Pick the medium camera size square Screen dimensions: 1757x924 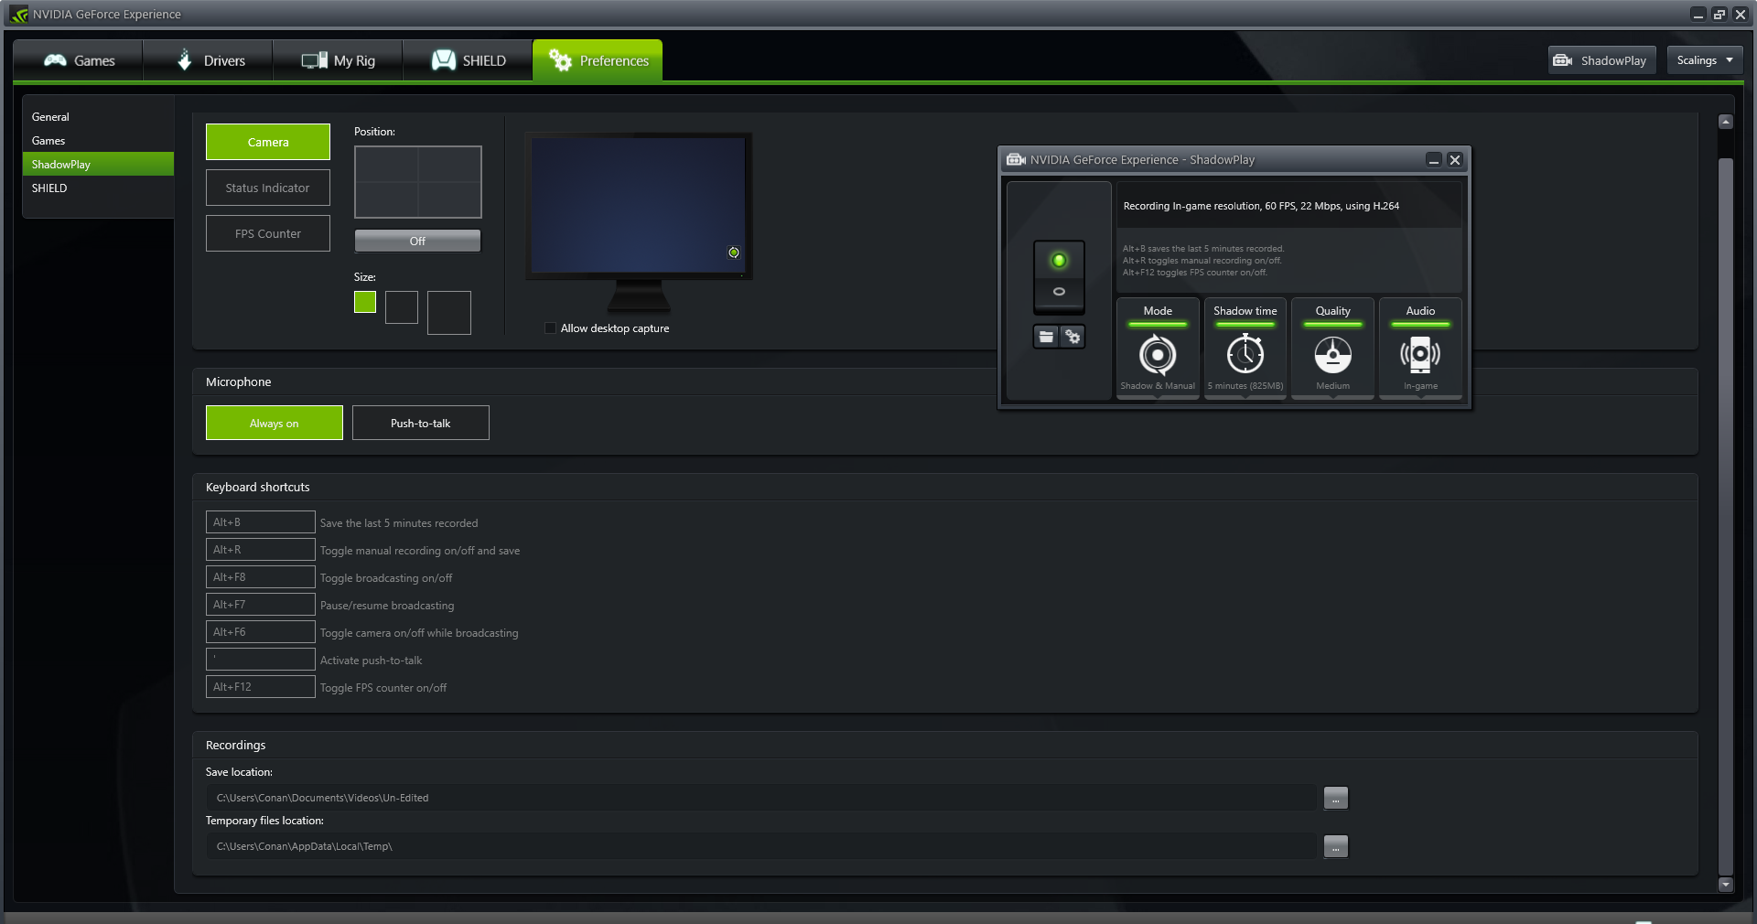(402, 307)
